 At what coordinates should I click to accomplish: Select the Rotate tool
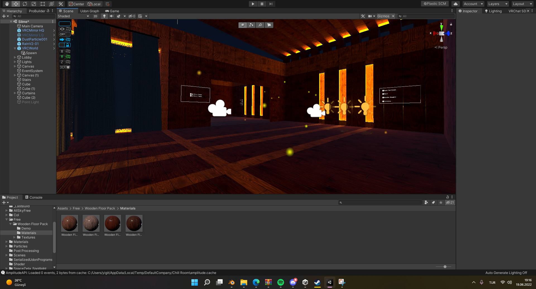point(25,4)
